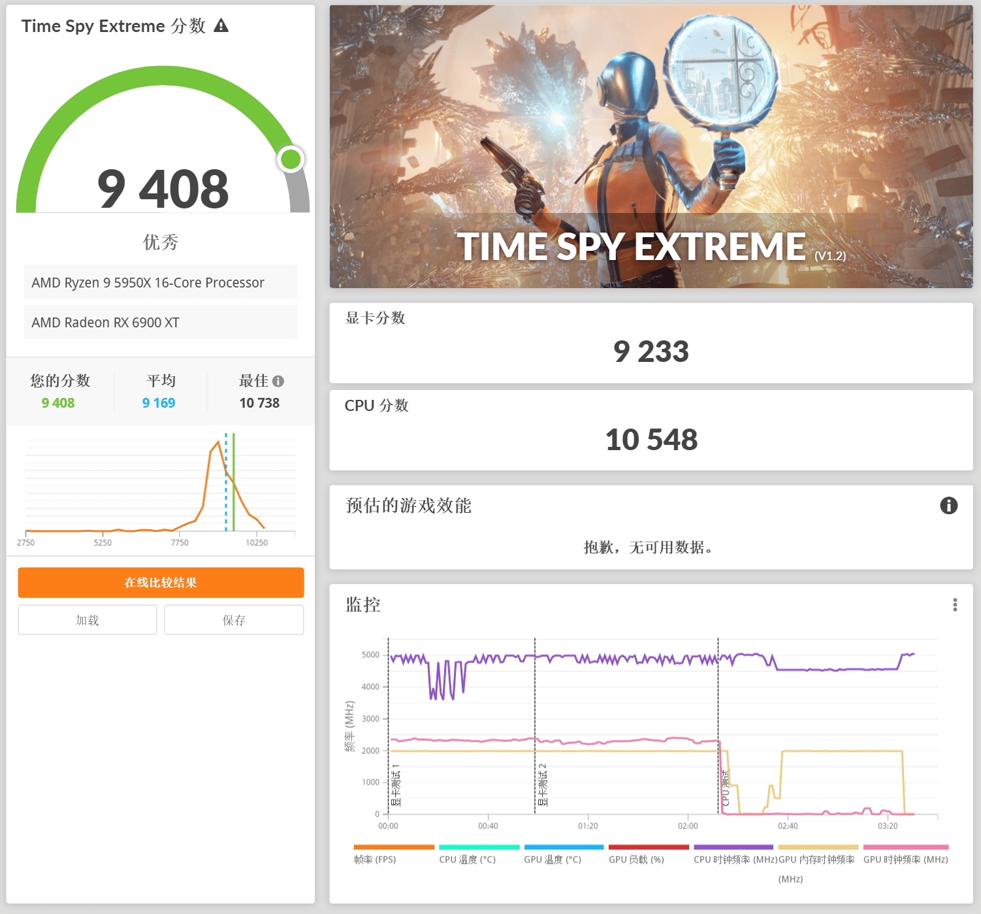Select the AMD Ryzen 9 5950X processor row
The height and width of the screenshot is (914, 981).
(x=160, y=282)
